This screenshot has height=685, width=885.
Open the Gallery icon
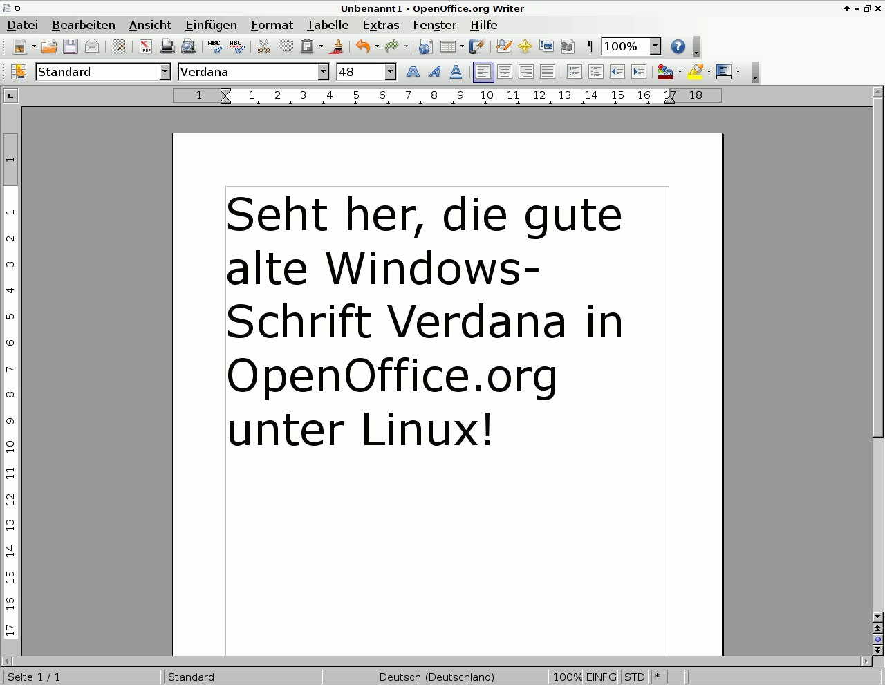547,46
